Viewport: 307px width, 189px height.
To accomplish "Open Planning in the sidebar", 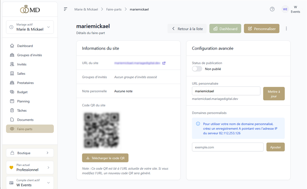I will [x=30, y=101].
